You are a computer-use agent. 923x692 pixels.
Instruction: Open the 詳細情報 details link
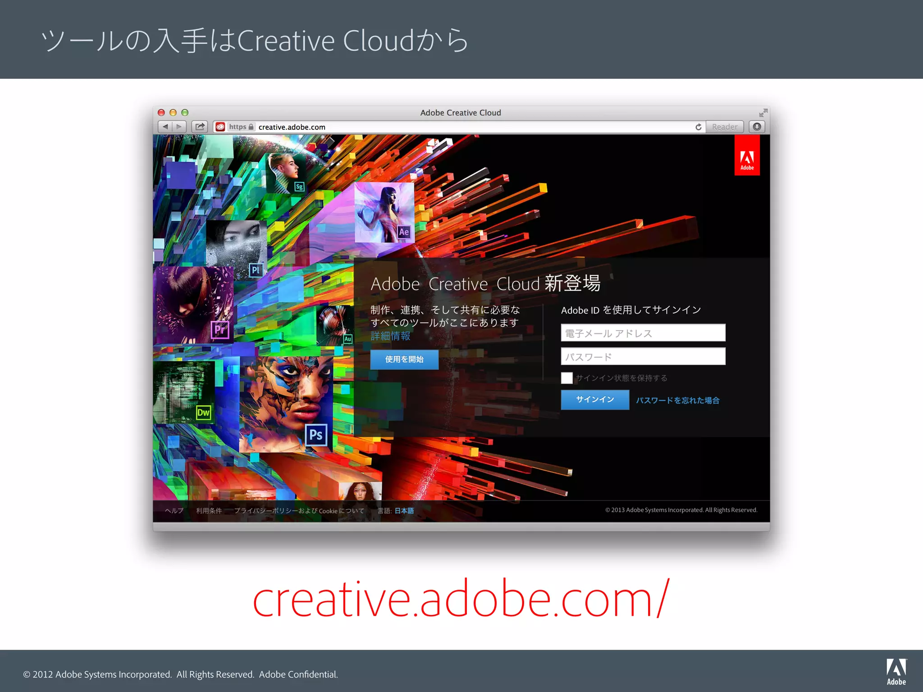pyautogui.click(x=390, y=336)
